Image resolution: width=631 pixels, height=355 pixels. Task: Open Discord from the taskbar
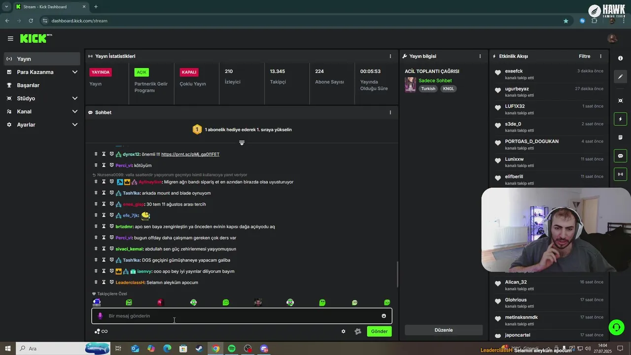[264, 349]
